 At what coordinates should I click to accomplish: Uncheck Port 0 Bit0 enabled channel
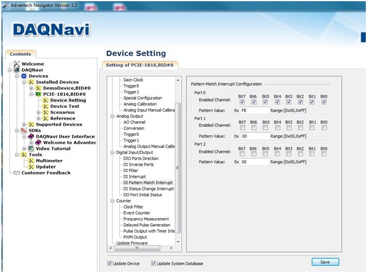324,102
